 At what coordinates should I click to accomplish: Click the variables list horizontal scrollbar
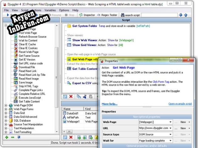(x=69, y=132)
